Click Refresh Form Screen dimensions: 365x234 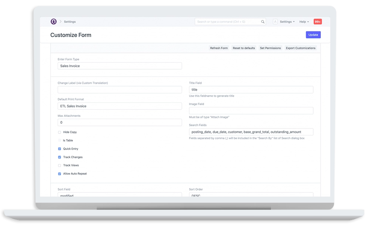coord(219,48)
